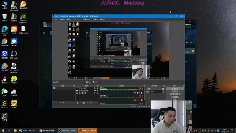Remove selected scene with minus icon

[57, 103]
